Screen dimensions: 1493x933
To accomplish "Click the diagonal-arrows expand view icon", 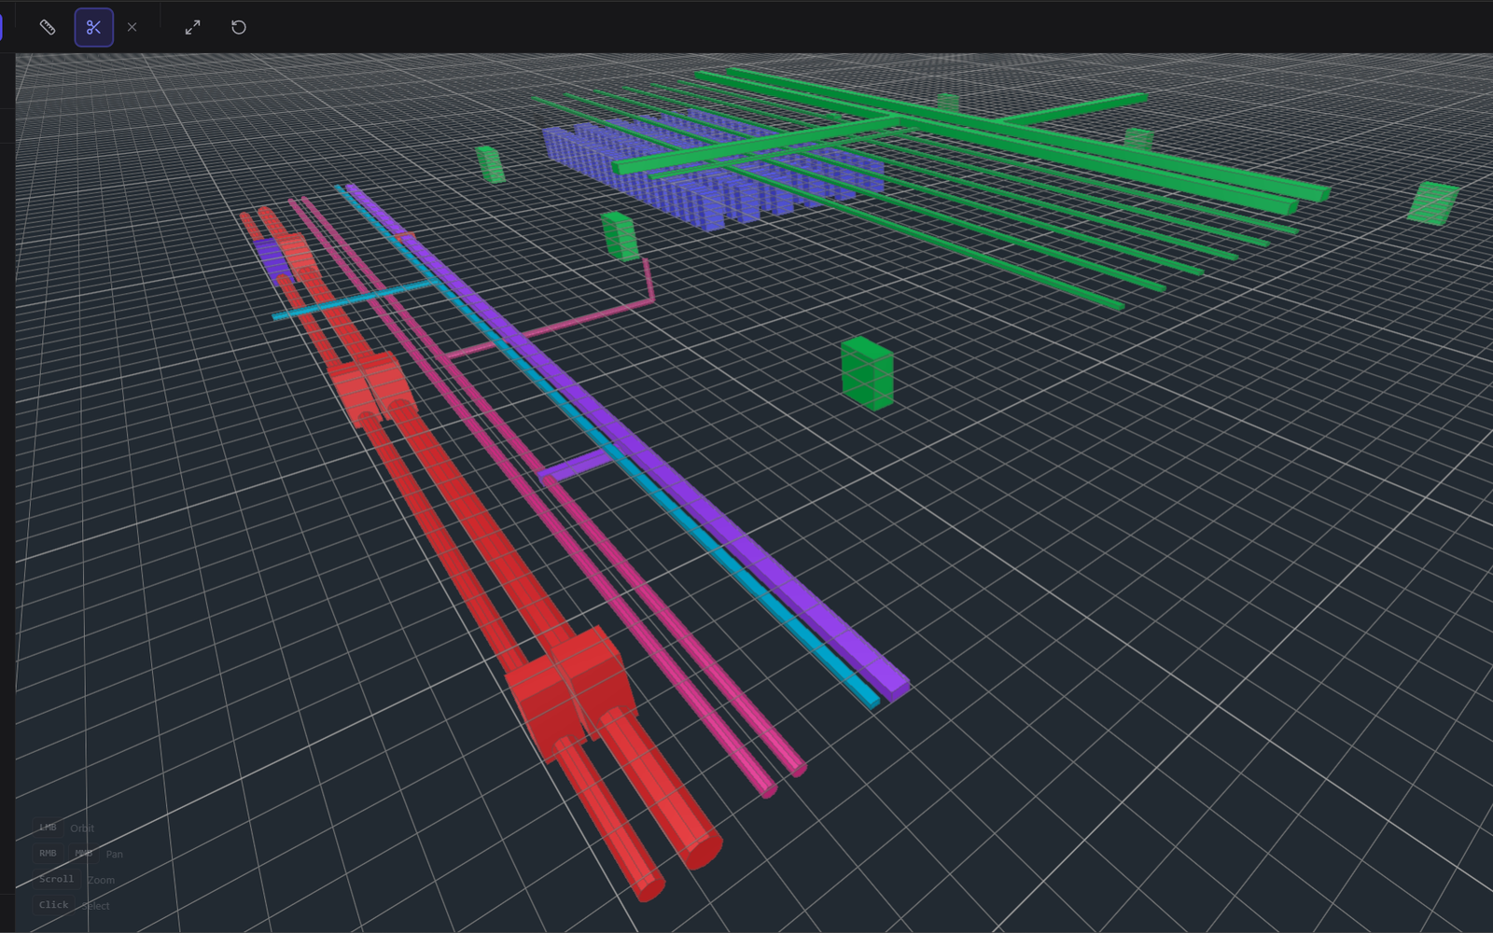I will pos(192,27).
